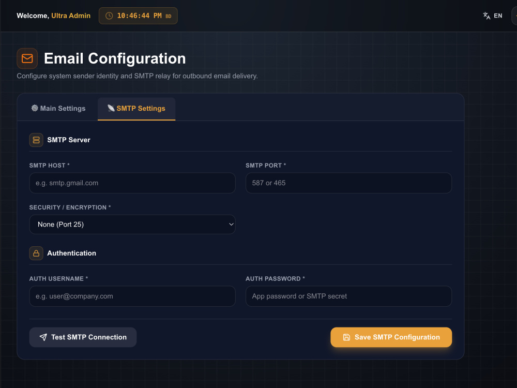Focus the SMTP Host input field

coord(132,183)
